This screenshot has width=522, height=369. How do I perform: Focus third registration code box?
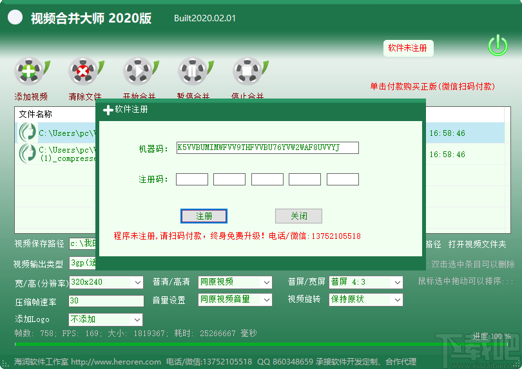click(267, 179)
